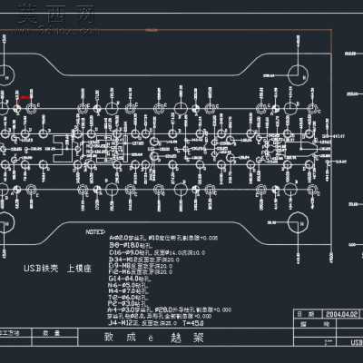
Task: Click the NOTE heading in the drawing
Action: click(95, 232)
